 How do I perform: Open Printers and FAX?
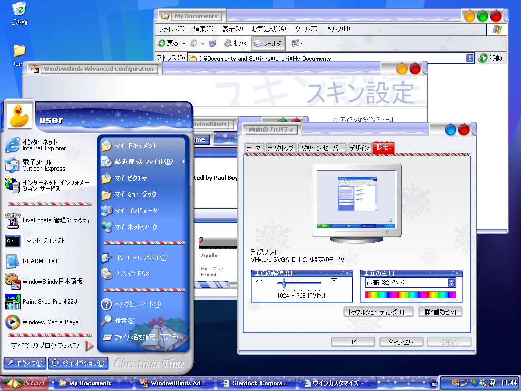125,274
